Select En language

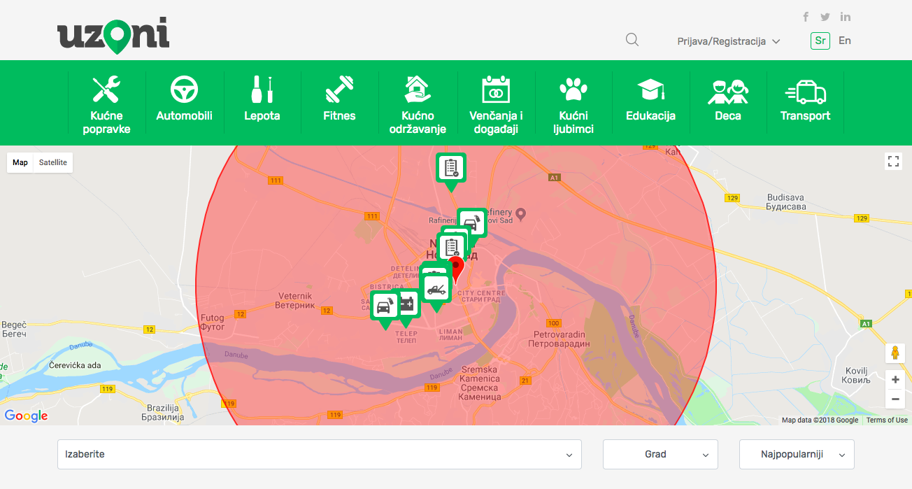[x=845, y=41]
